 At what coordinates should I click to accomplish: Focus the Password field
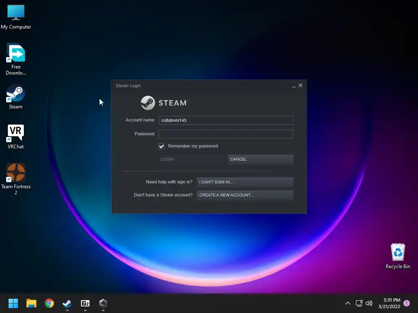click(226, 134)
